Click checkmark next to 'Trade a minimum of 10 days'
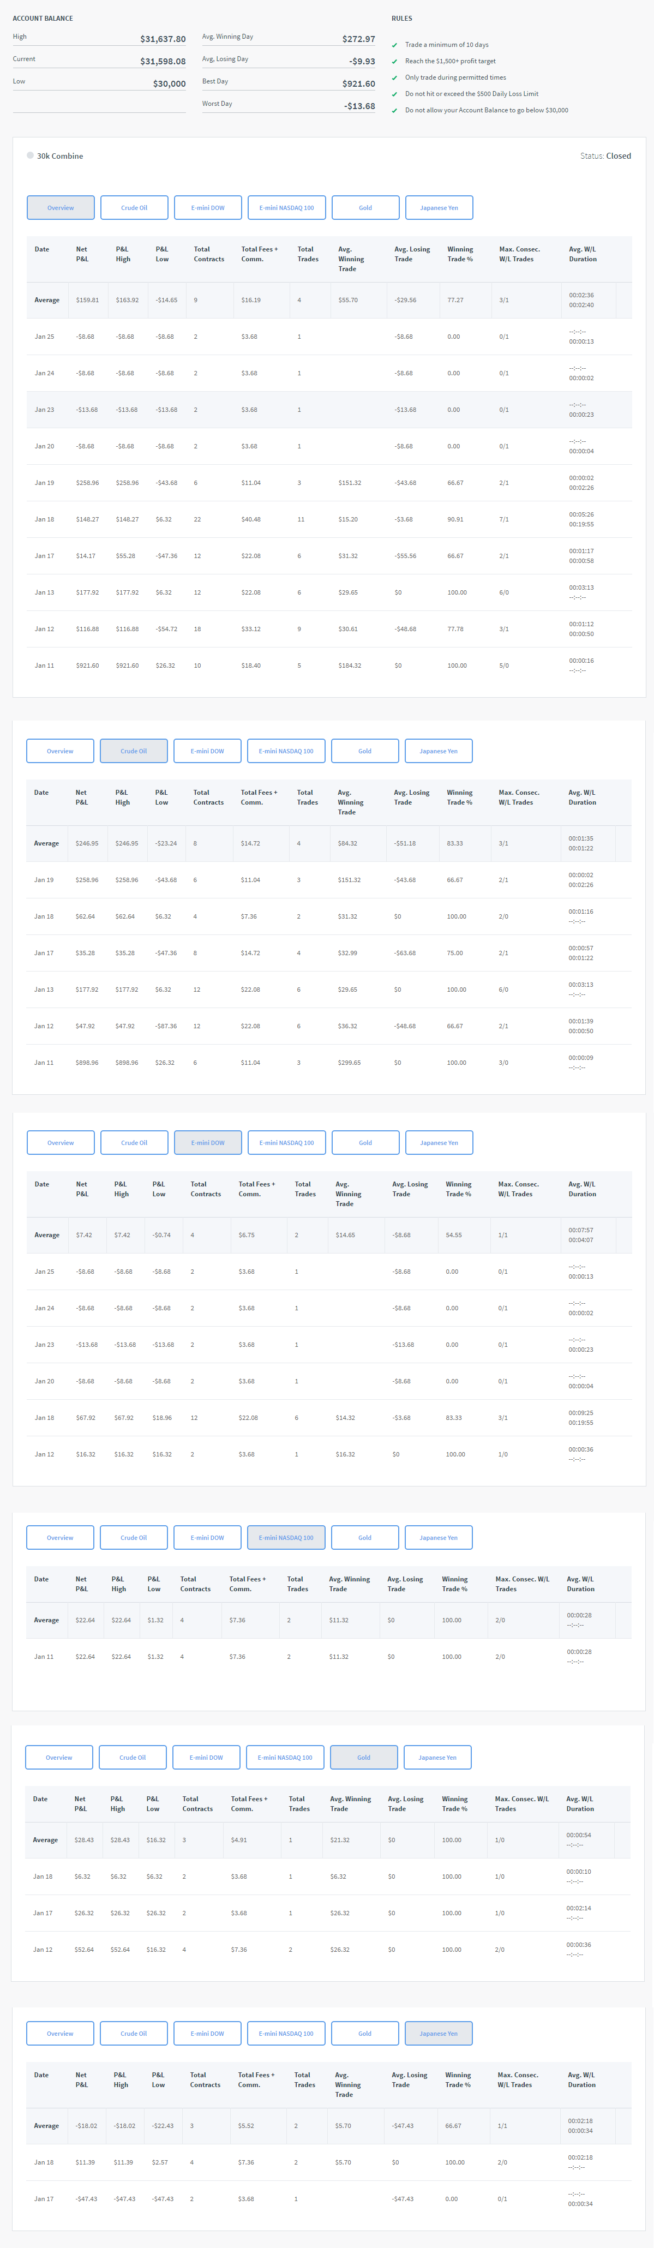The width and height of the screenshot is (654, 2248). pos(395,45)
